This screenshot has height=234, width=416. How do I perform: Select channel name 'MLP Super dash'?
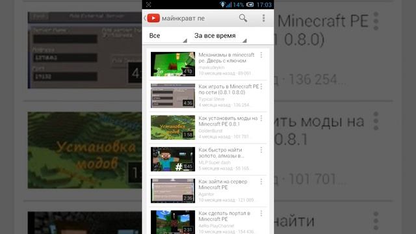[214, 162]
